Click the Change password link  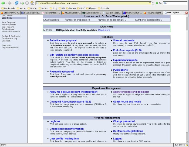pyautogui.click(x=124, y=121)
